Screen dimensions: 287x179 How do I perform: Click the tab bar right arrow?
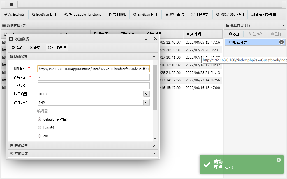pos(284,4)
